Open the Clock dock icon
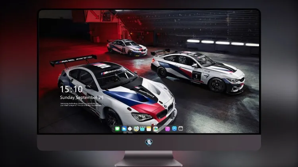Screen dimensions: 298x167 click(130, 129)
